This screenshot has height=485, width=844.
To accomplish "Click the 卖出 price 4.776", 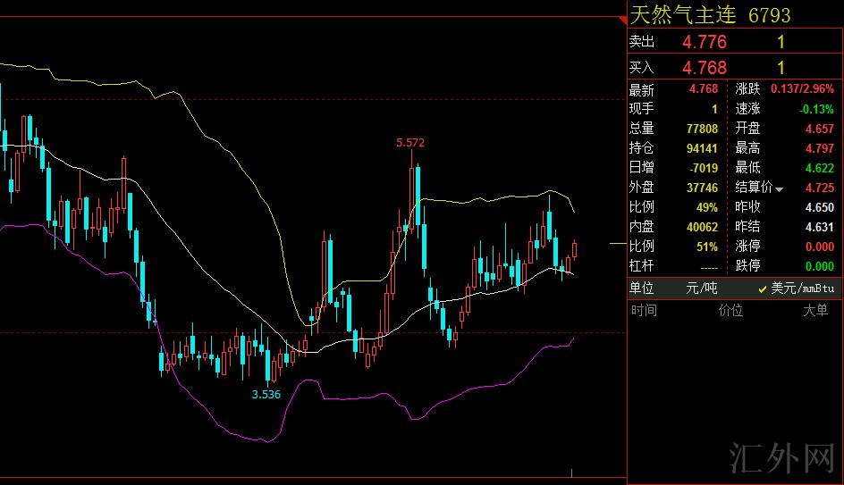I will click(705, 42).
